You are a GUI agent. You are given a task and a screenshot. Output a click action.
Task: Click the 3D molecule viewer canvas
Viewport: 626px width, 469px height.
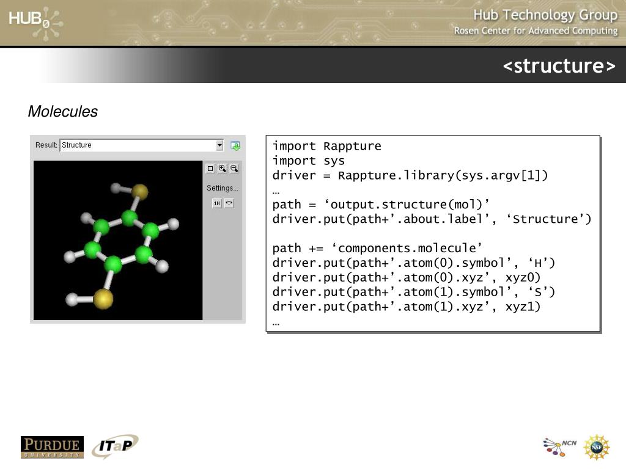(118, 240)
